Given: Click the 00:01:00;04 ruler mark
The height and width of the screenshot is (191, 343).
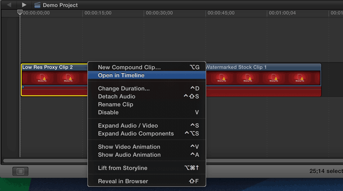Looking at the screenshot, I should tap(282, 13).
